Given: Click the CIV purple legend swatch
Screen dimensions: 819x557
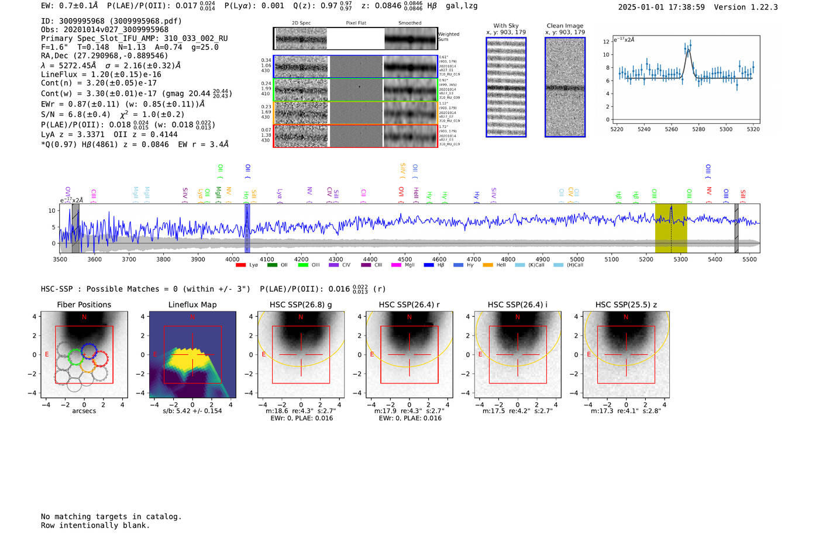Looking at the screenshot, I should point(334,265).
